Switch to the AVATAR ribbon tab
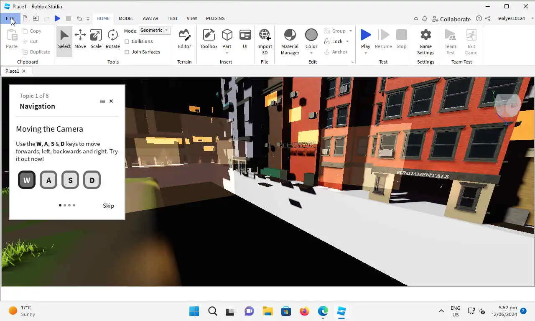Image resolution: width=535 pixels, height=321 pixels. [150, 18]
